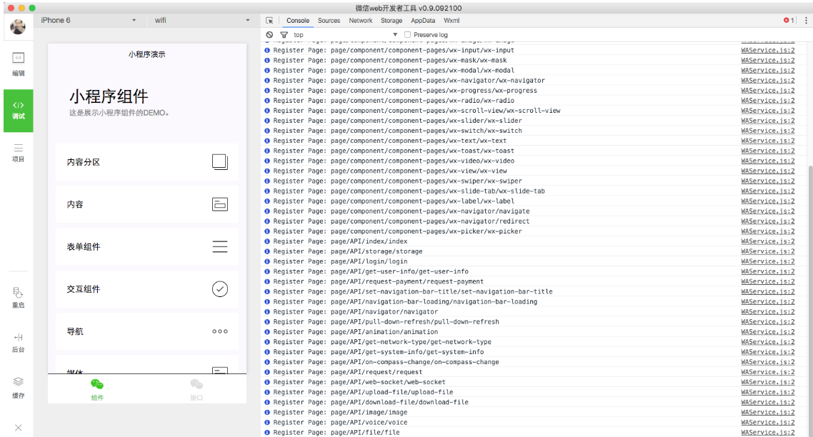This screenshot has height=437, width=813.
Task: Click the 小程序组件 heading
Action: click(x=109, y=96)
